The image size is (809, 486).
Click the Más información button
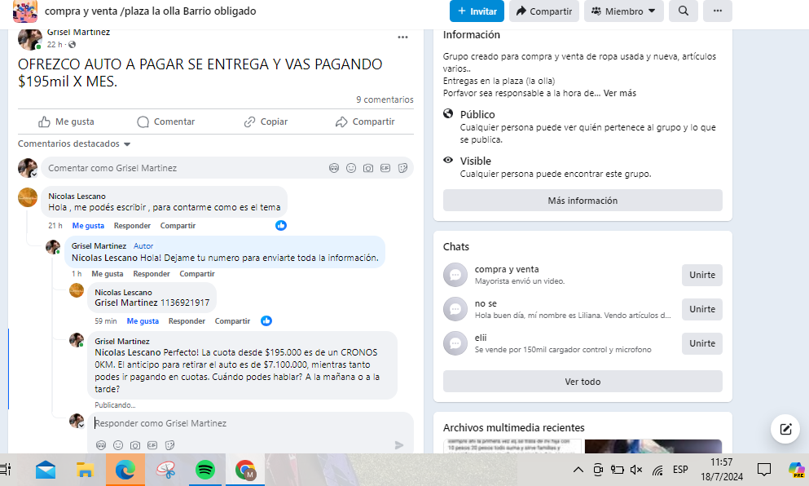[x=583, y=201]
